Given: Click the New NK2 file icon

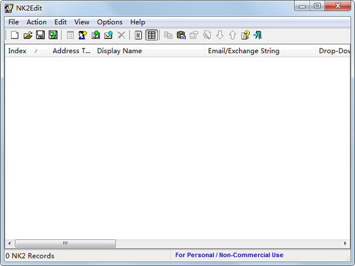Looking at the screenshot, I should click(x=15, y=35).
